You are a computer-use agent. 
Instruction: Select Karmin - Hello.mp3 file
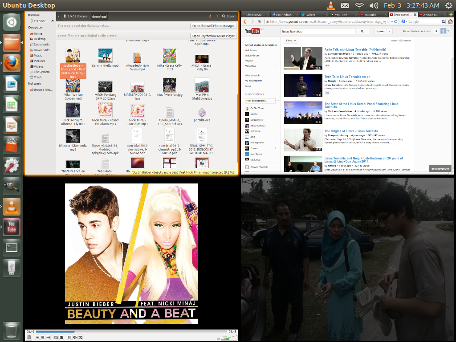click(x=105, y=58)
